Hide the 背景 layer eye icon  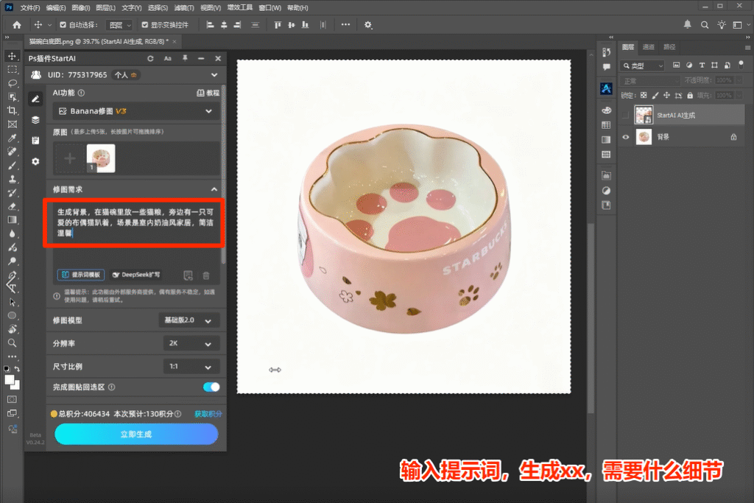click(x=626, y=137)
